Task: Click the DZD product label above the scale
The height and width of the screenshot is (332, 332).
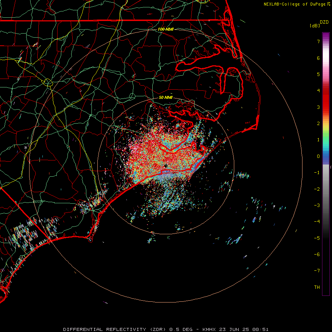Action: point(324,22)
